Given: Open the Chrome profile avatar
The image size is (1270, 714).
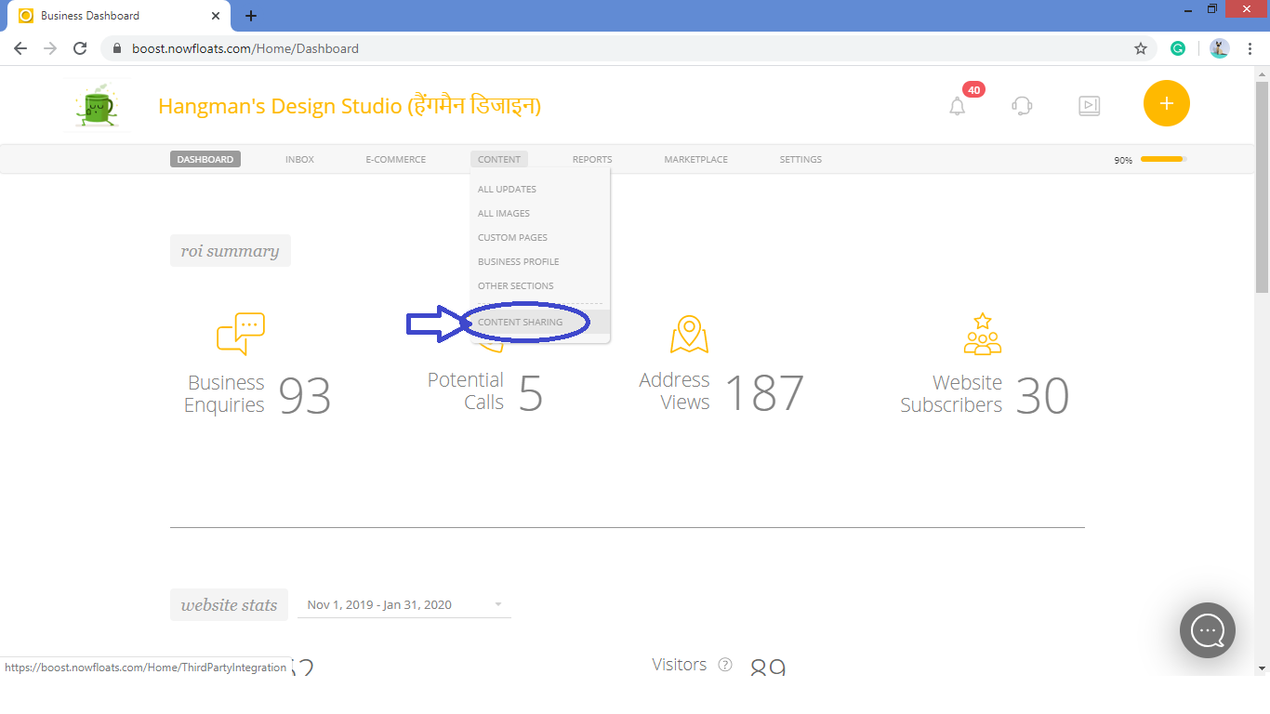Looking at the screenshot, I should [x=1220, y=48].
